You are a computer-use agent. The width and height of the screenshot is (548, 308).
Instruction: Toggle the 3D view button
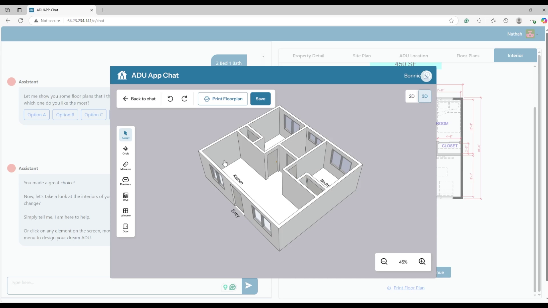pos(425,96)
